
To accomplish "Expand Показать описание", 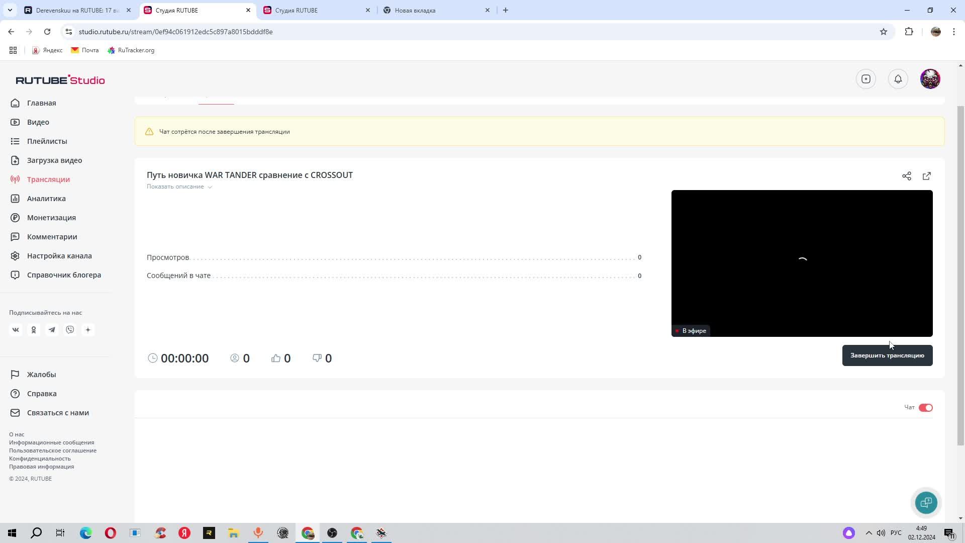I will pos(179,187).
